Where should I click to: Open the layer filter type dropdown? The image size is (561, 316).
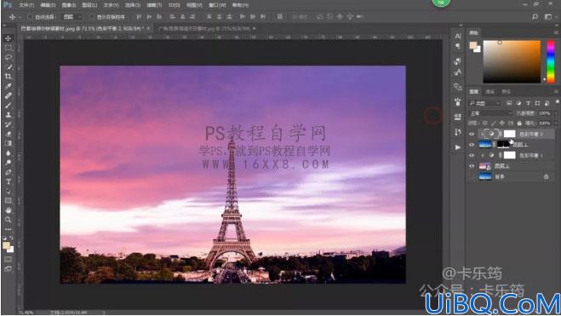click(484, 103)
